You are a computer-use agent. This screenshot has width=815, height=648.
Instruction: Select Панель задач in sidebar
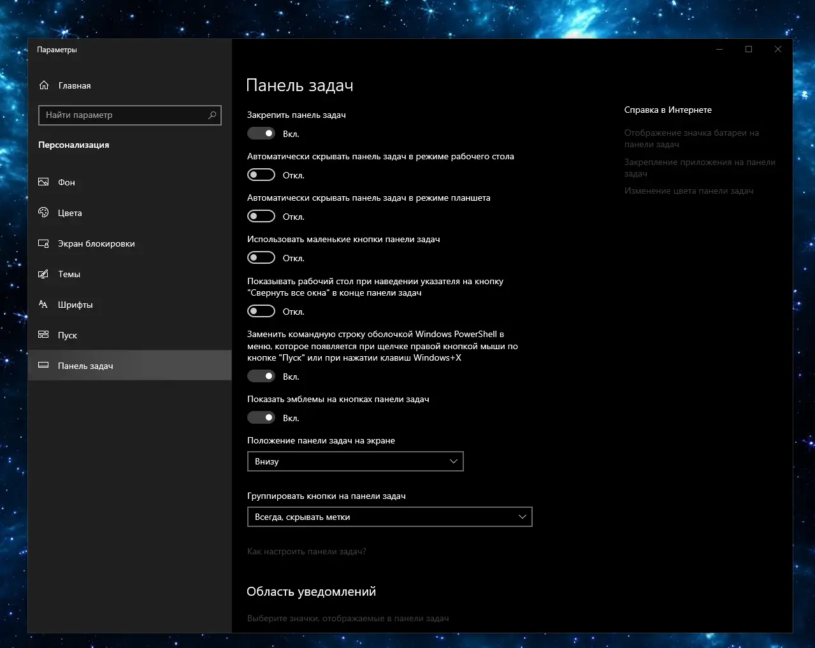[x=85, y=366]
